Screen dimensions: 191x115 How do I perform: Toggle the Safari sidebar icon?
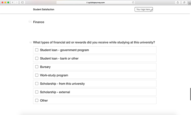click(22, 2)
